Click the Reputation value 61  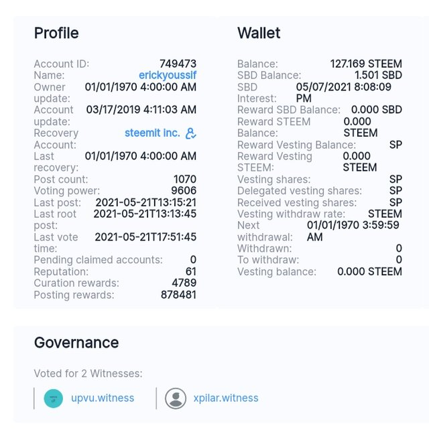pos(190,272)
